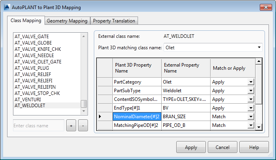The image size is (276, 160).
Task: Select AT_VENTURI class
Action: point(47,100)
